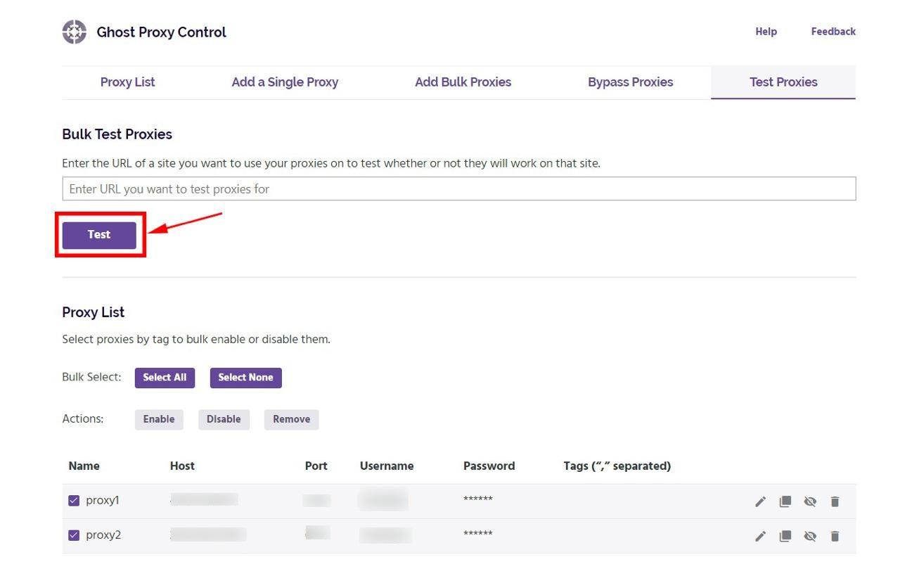Edit proxy2 with the pencil icon
The width and height of the screenshot is (900, 583).
pyautogui.click(x=760, y=536)
